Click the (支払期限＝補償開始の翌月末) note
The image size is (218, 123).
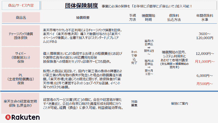click(x=174, y=65)
